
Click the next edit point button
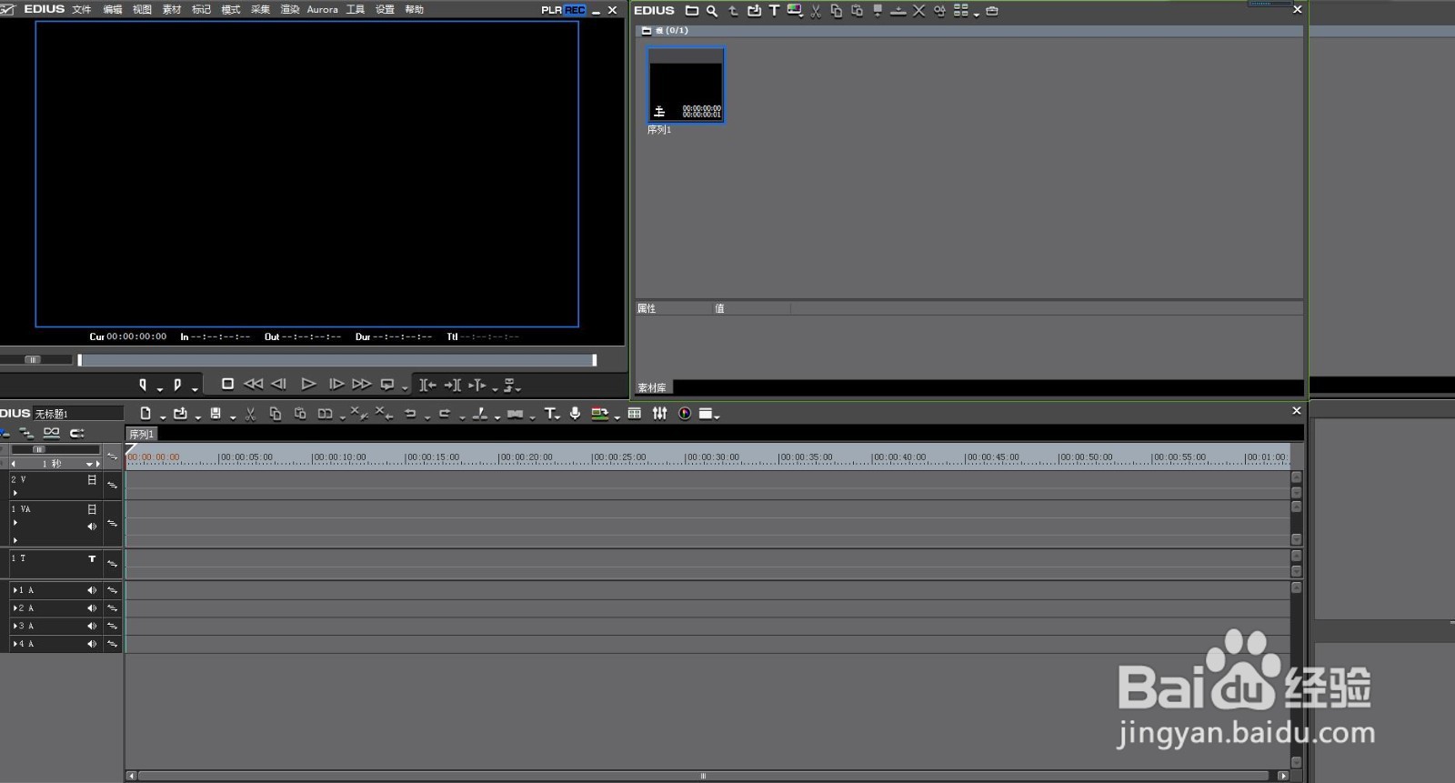coord(453,385)
